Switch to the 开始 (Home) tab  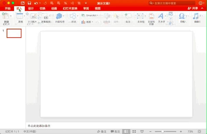pos(8,8)
